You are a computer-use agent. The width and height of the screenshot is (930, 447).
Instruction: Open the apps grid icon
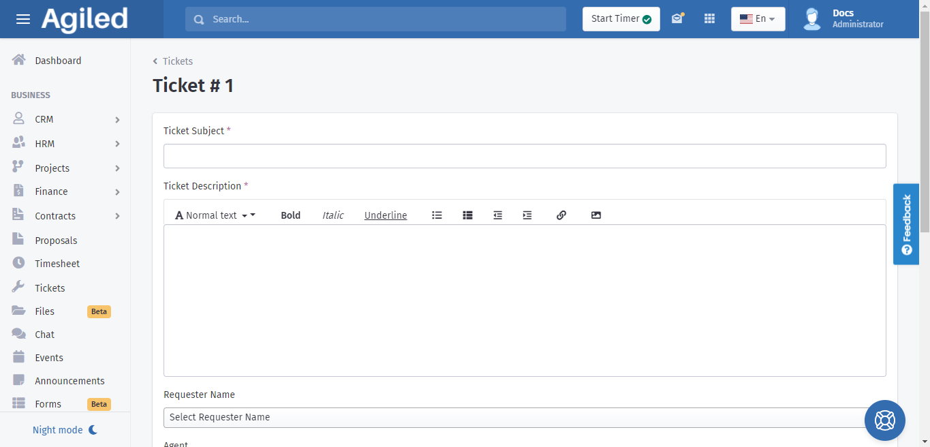click(709, 19)
